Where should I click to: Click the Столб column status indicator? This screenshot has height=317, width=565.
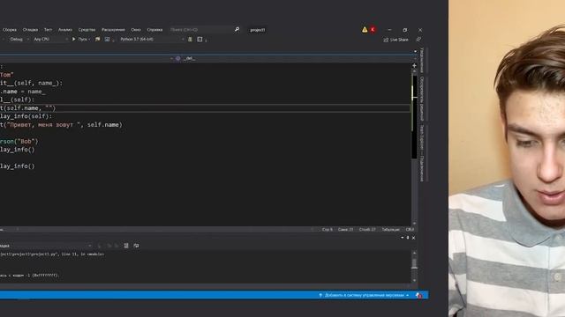[367, 229]
